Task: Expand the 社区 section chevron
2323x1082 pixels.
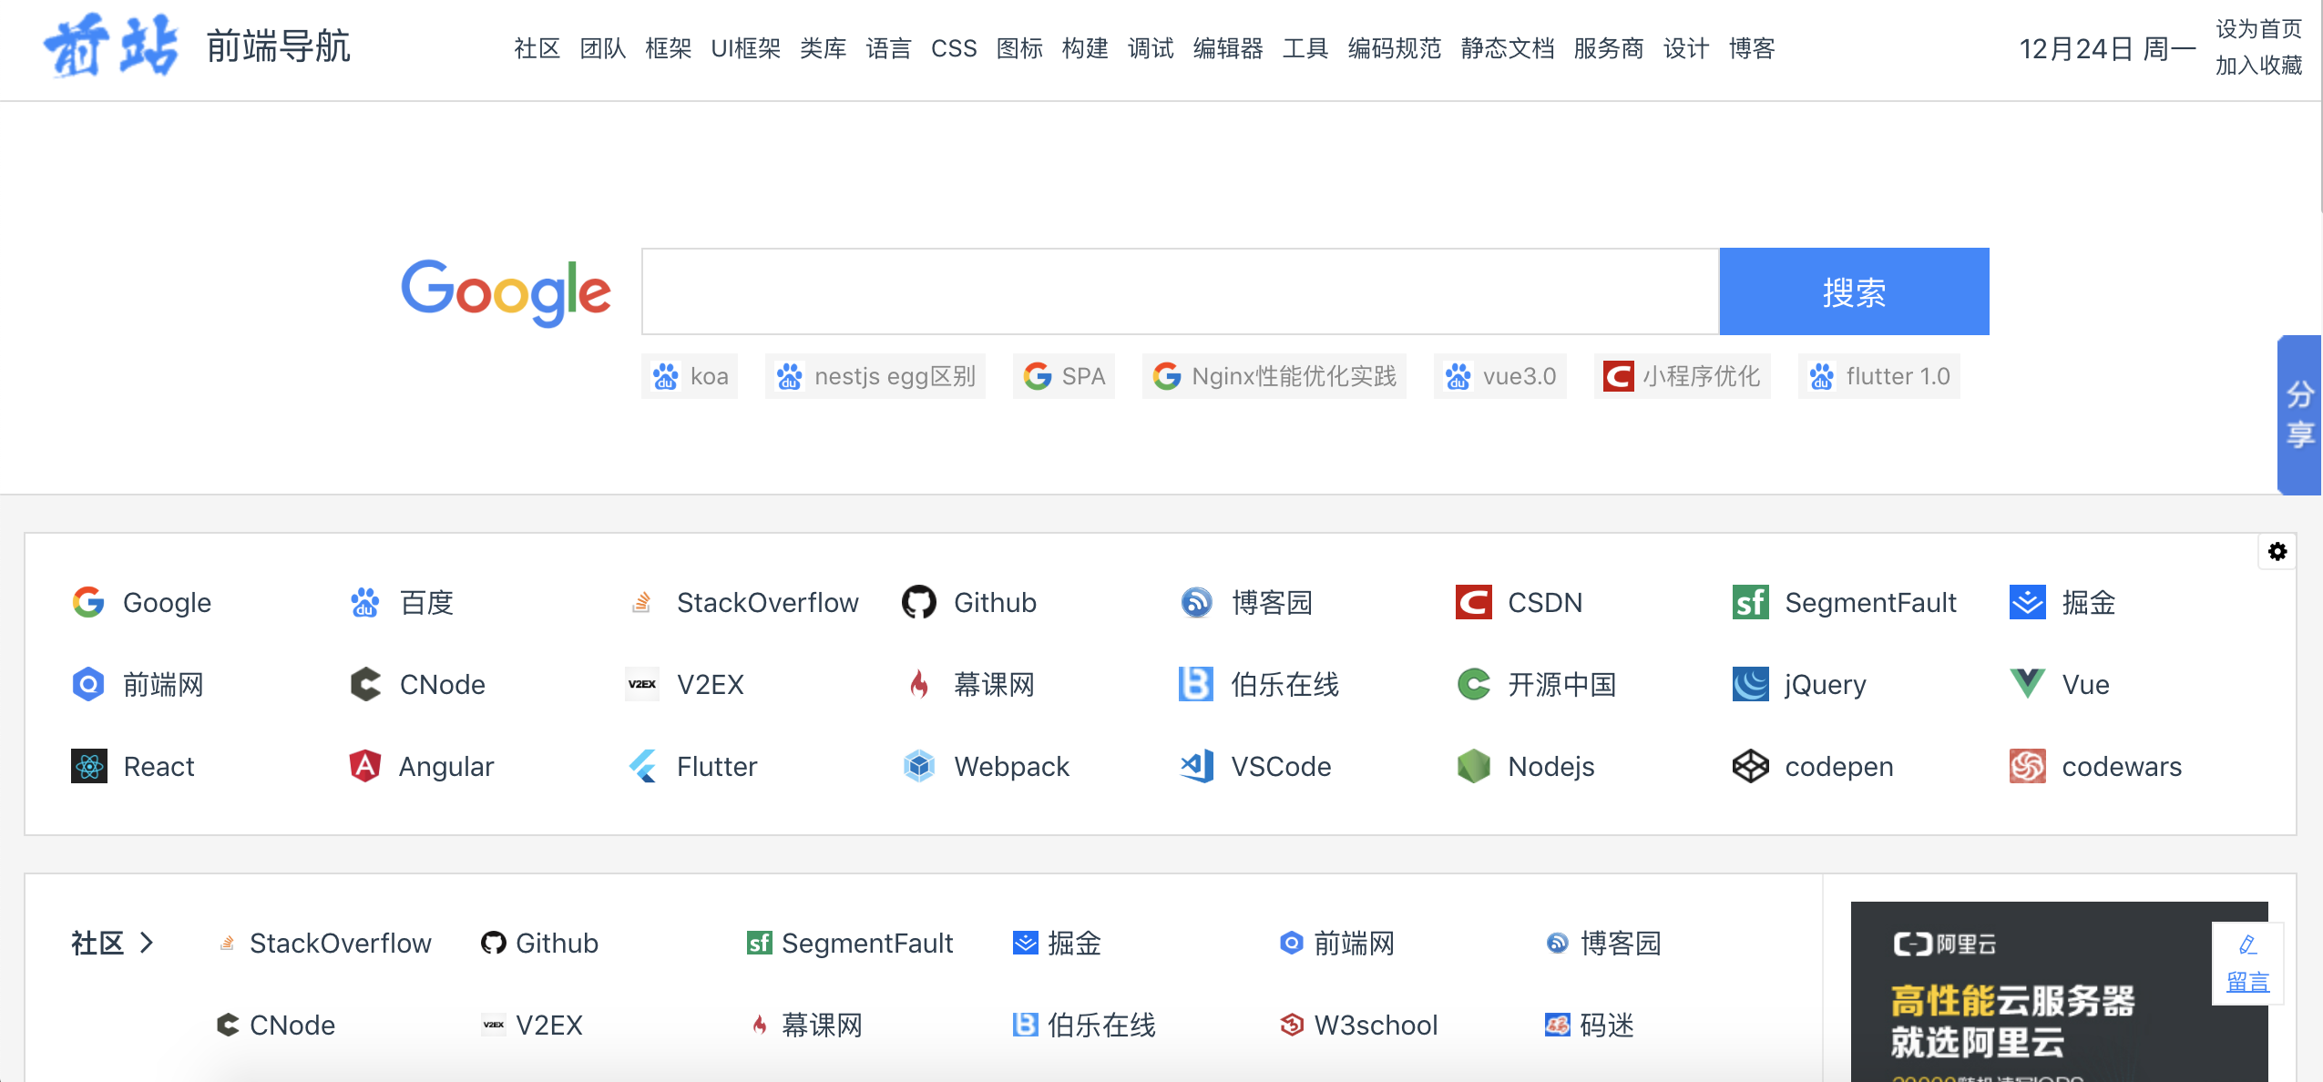Action: pos(147,943)
